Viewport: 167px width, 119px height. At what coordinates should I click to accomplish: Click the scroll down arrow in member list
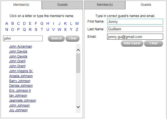78,107
